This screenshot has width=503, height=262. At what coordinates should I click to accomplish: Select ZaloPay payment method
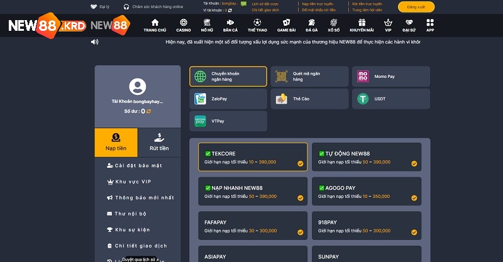point(228,99)
